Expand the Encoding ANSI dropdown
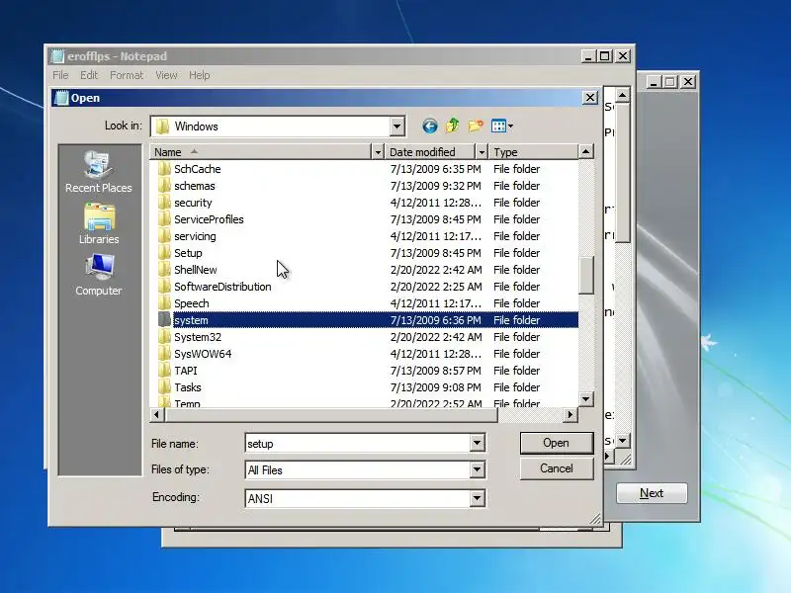This screenshot has width=791, height=593. 477,498
